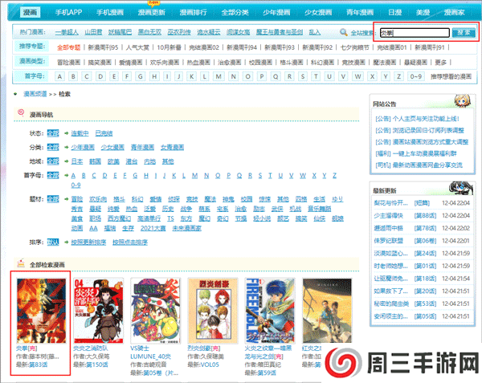Open the 炎拳 manga cover thumbnail
This screenshot has height=383, width=482.
point(41,311)
